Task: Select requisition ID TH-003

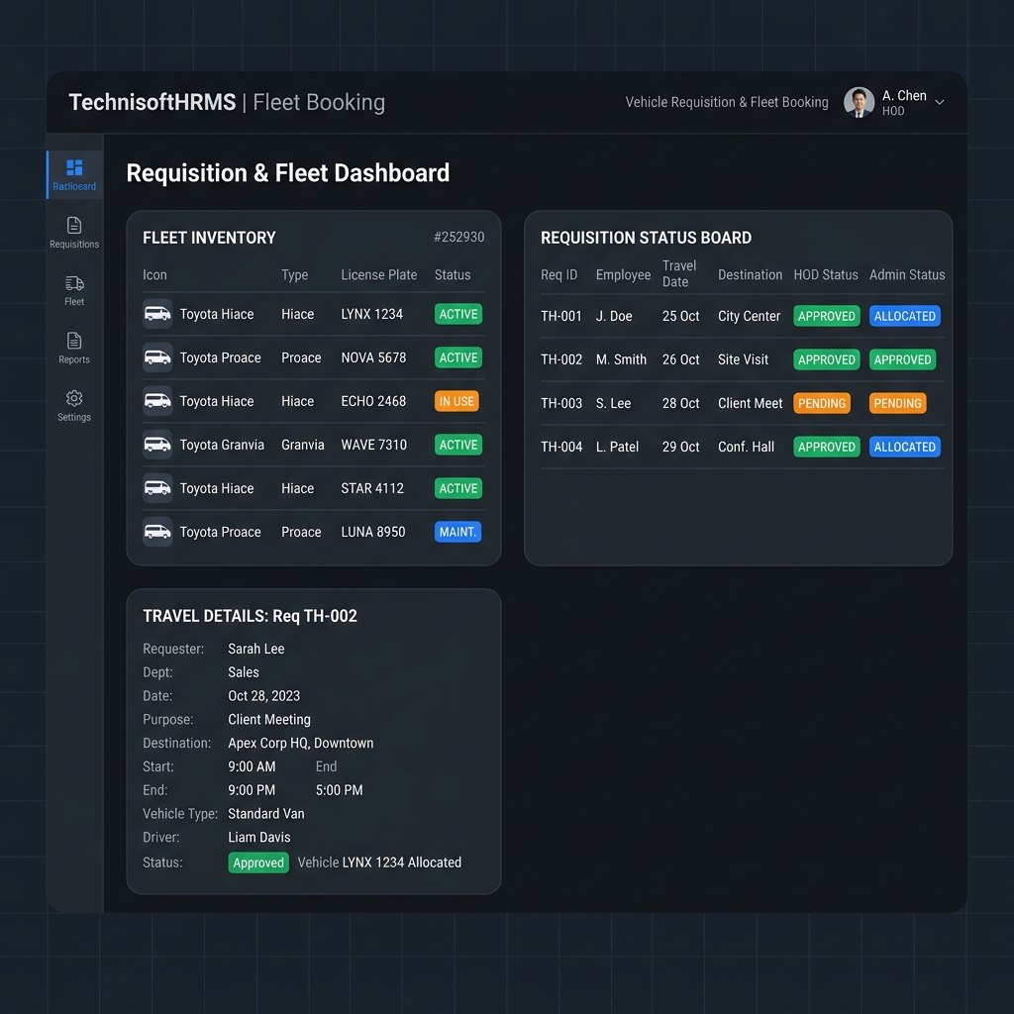Action: pyautogui.click(x=561, y=404)
